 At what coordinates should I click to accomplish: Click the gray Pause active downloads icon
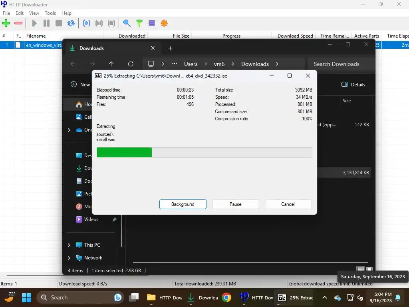99,23
